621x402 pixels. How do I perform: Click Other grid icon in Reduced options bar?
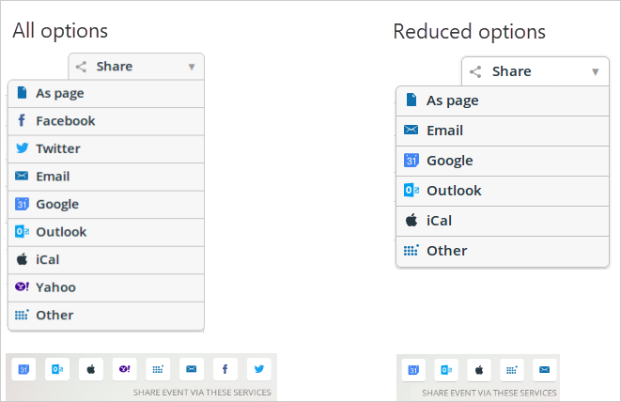click(512, 370)
